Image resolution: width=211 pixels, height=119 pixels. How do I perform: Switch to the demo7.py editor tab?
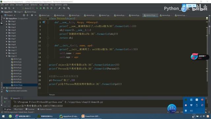(105, 15)
